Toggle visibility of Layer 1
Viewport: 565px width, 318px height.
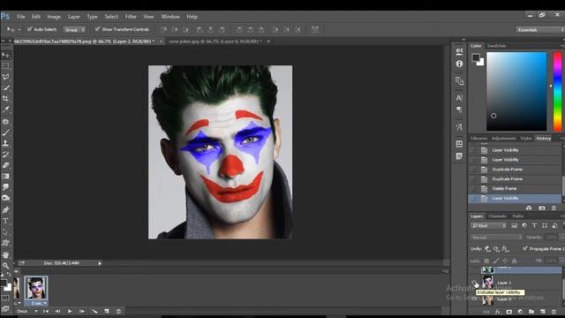[475, 283]
